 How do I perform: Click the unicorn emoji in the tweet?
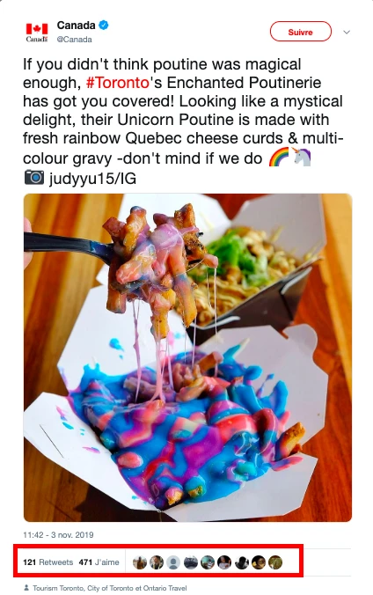click(x=302, y=157)
